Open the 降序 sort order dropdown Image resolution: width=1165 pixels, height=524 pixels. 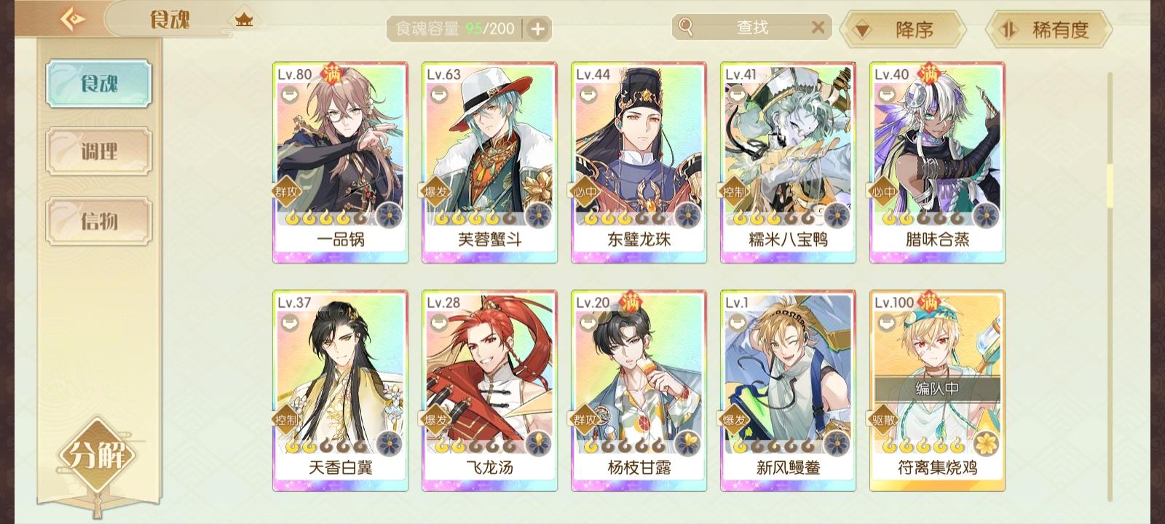pos(903,30)
